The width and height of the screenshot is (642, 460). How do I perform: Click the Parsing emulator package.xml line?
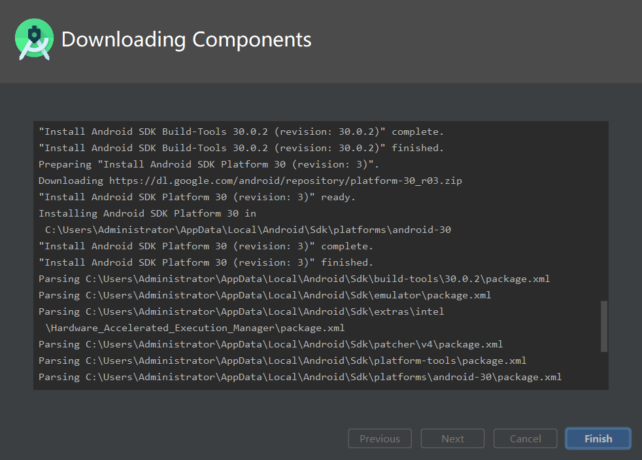coord(265,295)
